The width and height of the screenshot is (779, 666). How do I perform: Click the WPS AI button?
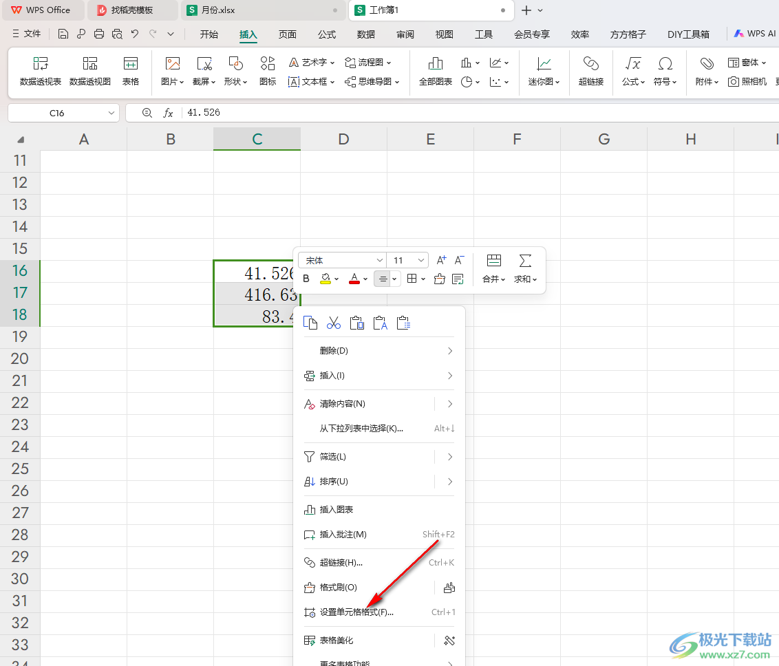coord(755,34)
